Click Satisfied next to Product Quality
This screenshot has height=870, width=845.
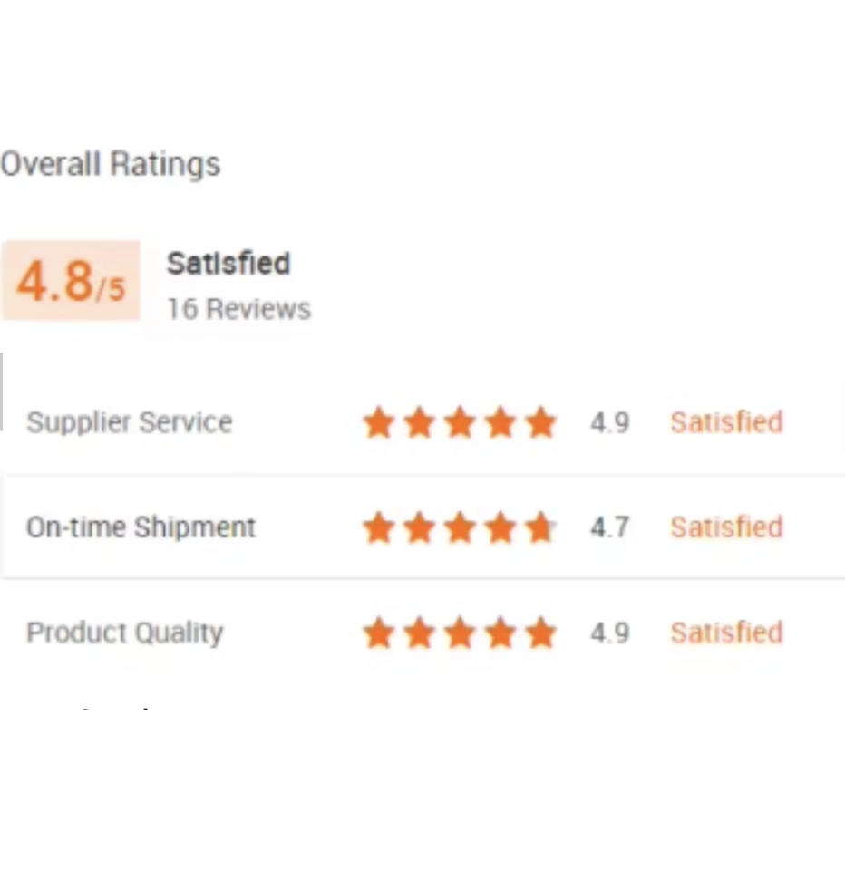[726, 633]
